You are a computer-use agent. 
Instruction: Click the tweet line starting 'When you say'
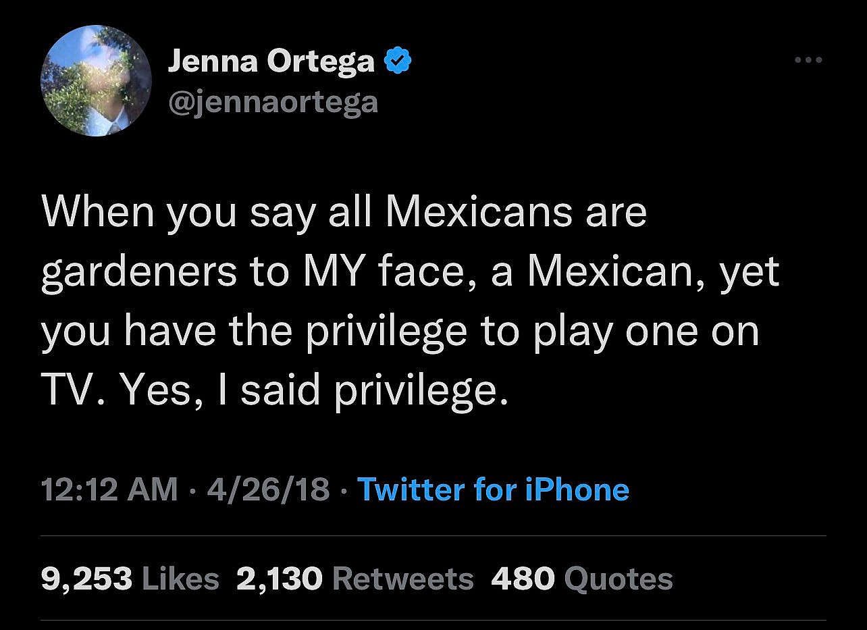pos(344,212)
